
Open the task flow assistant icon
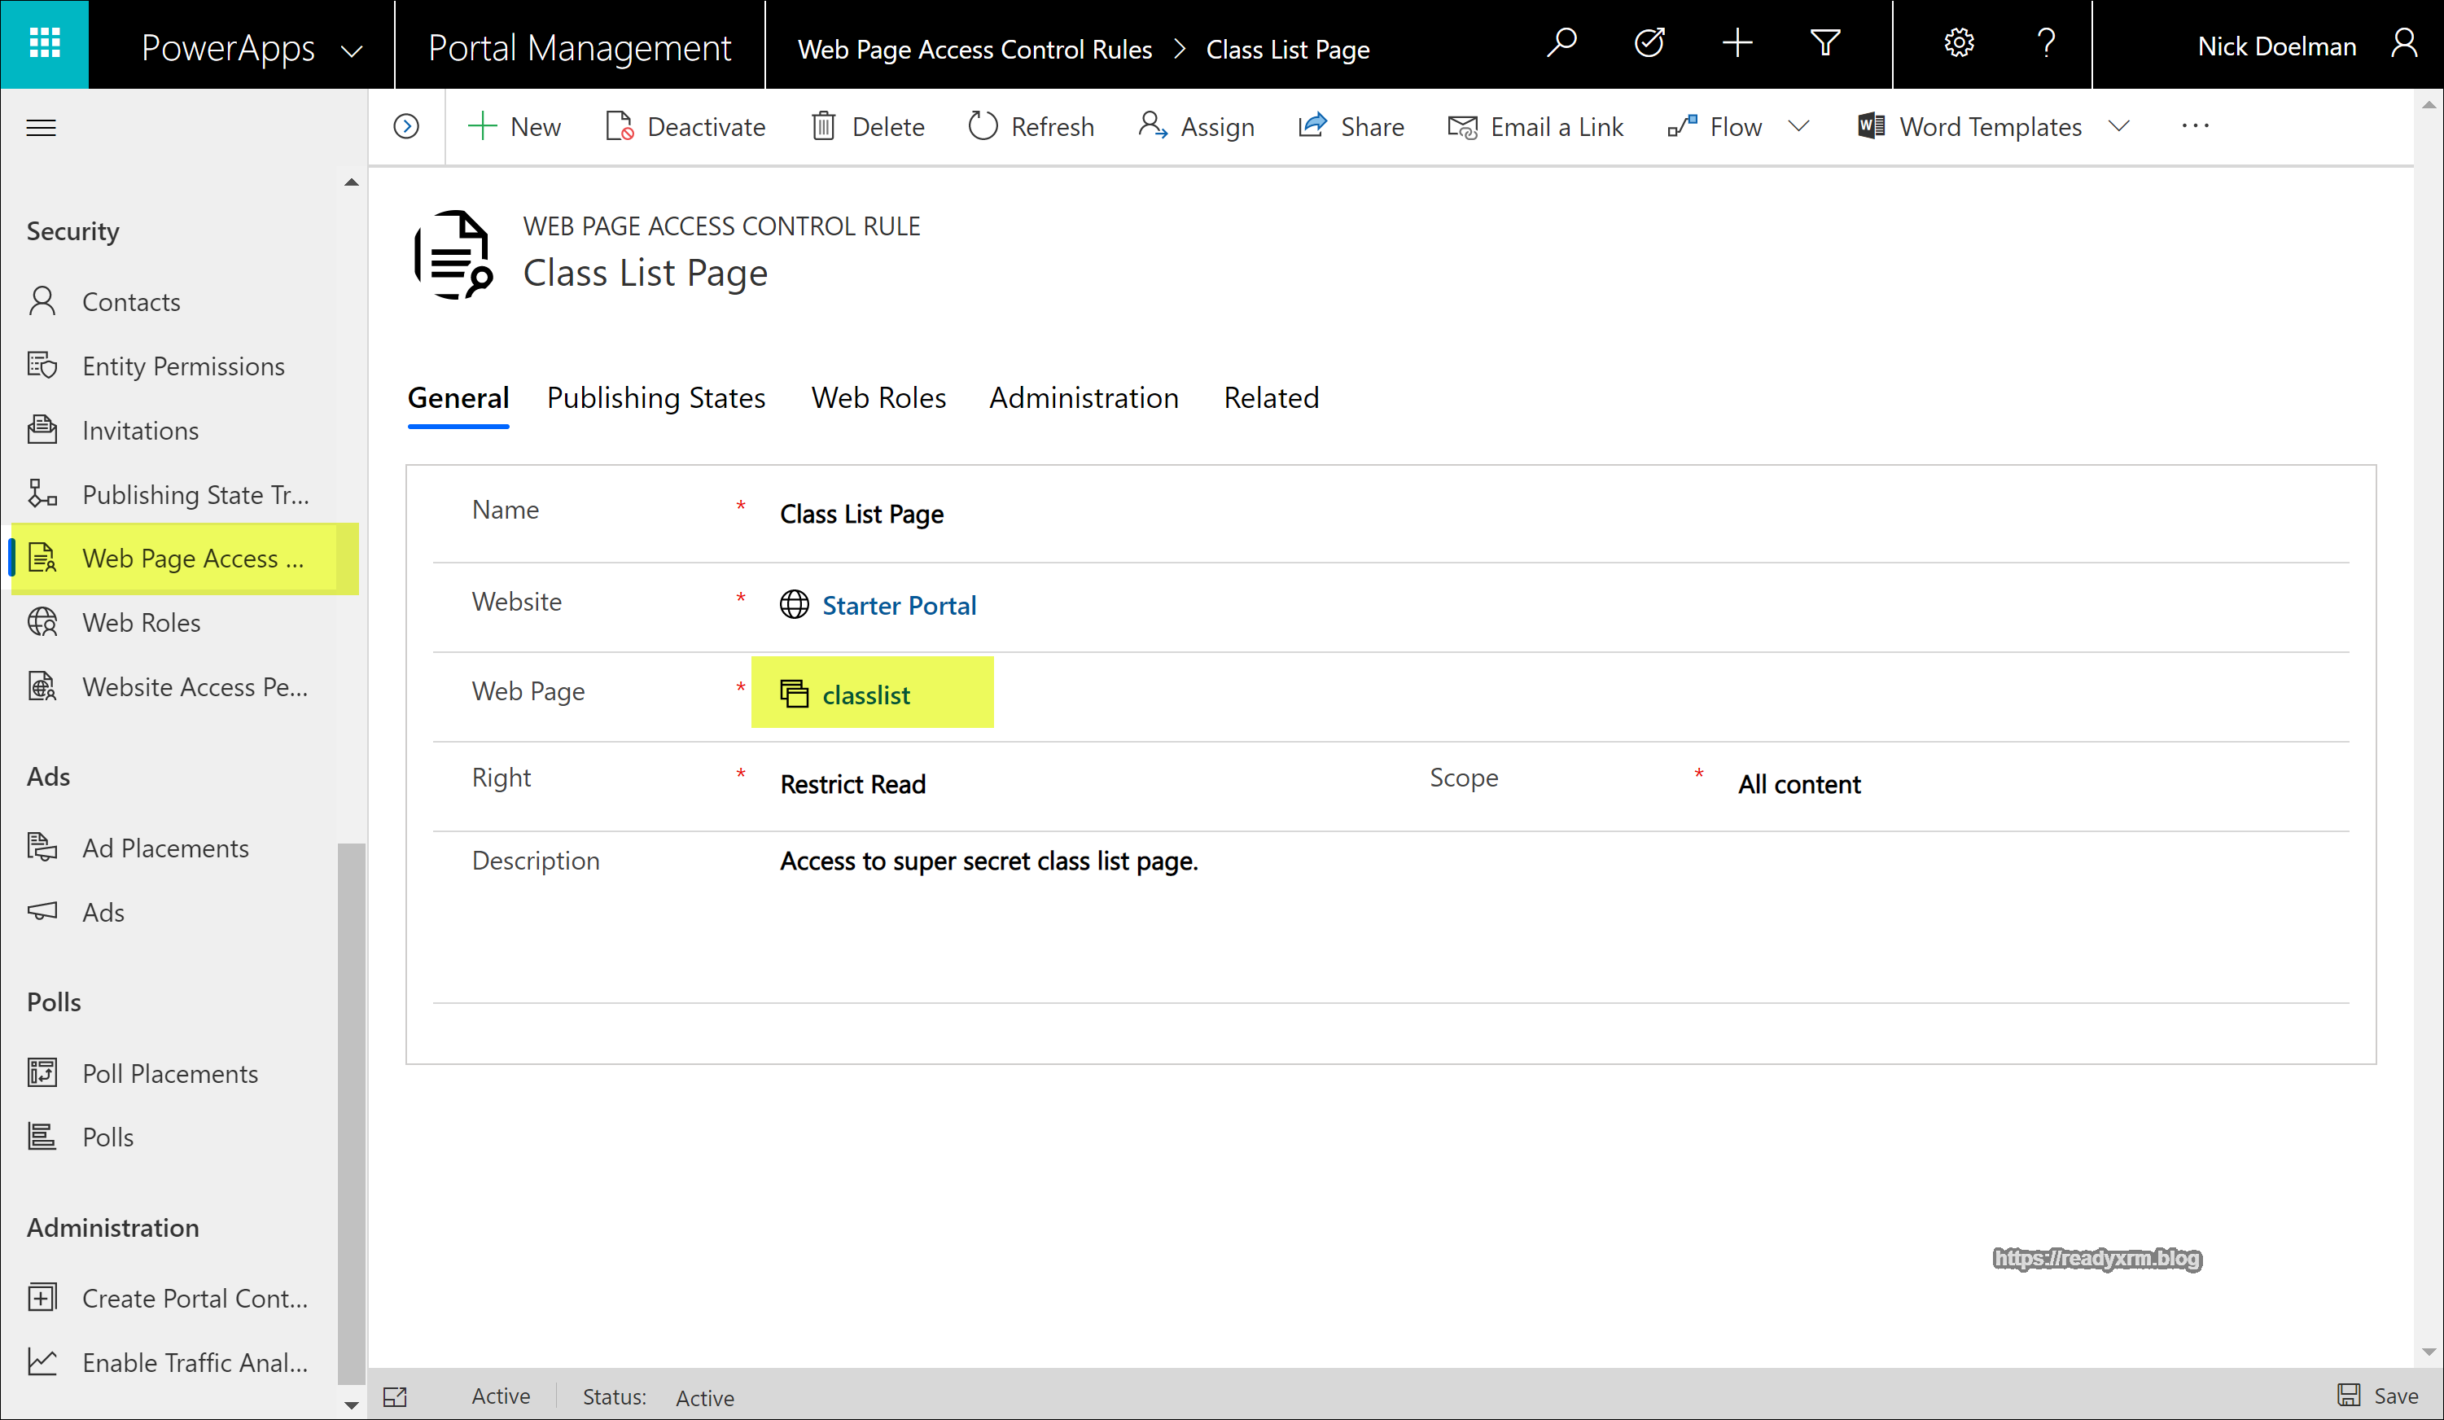point(1649,44)
